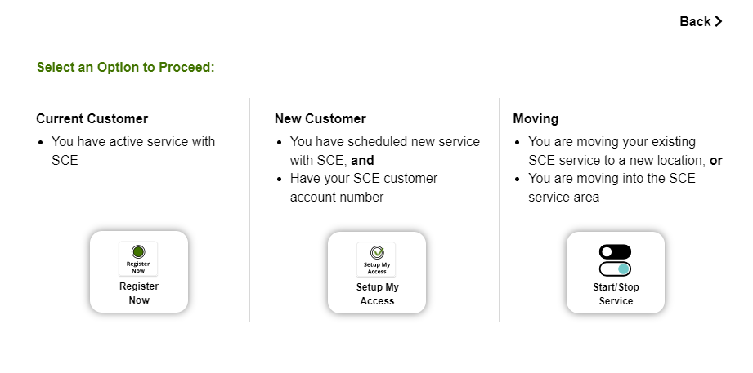Select the Register Now label under the icon
Screen dimensions: 753x373
[139, 293]
